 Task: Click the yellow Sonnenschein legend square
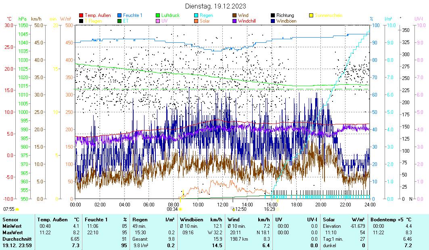(x=311, y=15)
